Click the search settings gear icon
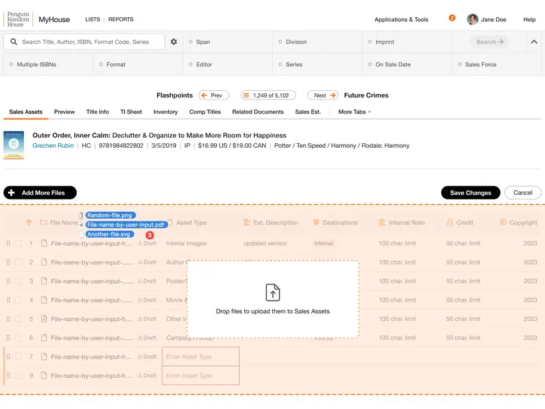 click(174, 41)
